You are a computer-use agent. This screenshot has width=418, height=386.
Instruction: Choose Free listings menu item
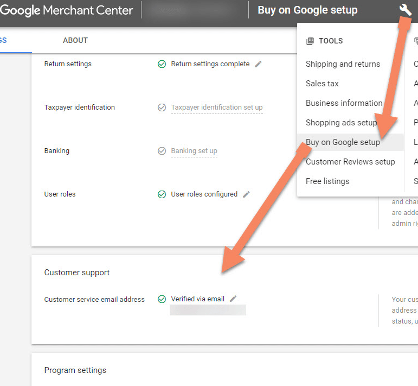pos(327,181)
